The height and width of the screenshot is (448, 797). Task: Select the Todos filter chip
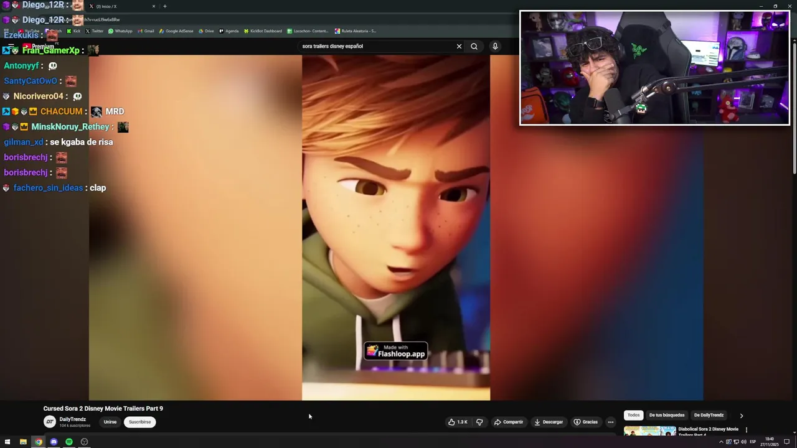(633, 415)
